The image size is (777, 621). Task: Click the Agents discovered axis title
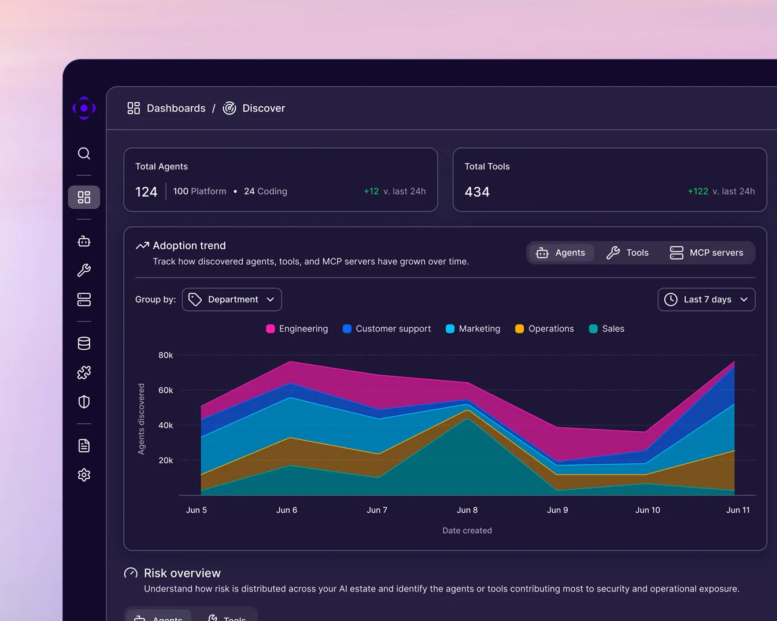141,419
